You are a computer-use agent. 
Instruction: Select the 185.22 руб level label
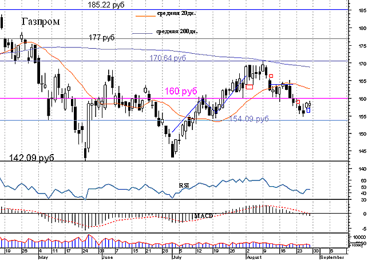tap(106, 5)
